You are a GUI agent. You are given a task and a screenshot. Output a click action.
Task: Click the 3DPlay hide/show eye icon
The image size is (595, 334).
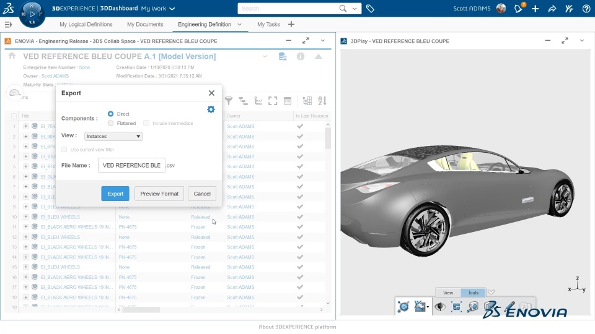tap(440, 307)
